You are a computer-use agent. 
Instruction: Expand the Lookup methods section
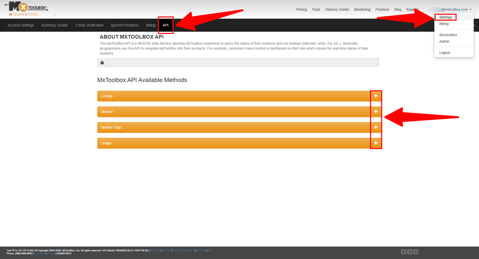(376, 96)
